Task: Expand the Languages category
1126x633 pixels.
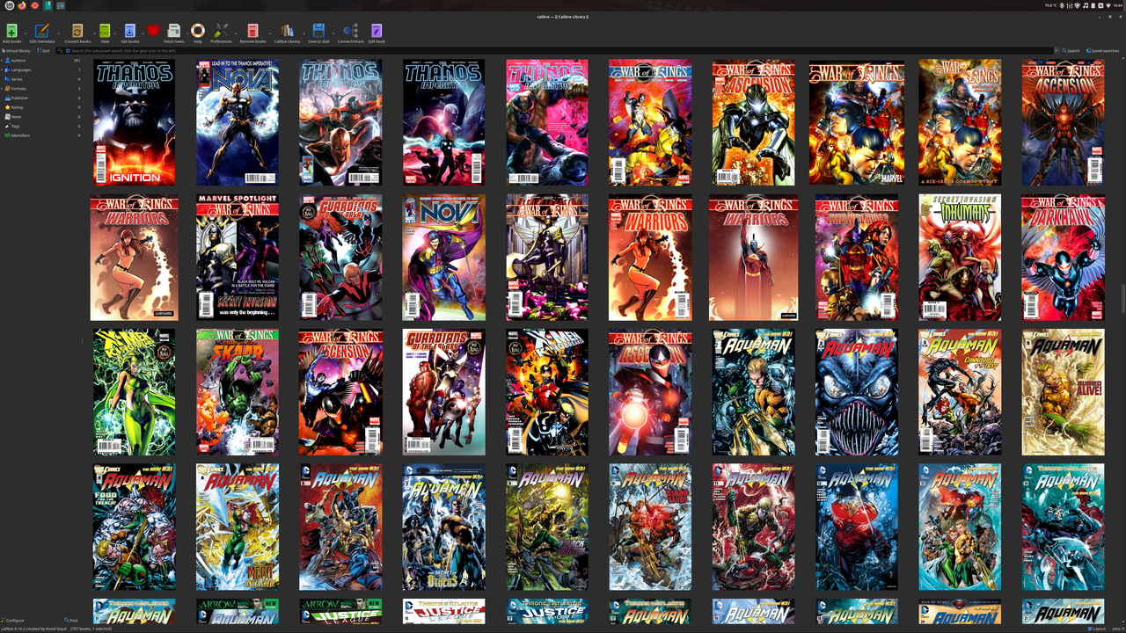Action: (3, 69)
